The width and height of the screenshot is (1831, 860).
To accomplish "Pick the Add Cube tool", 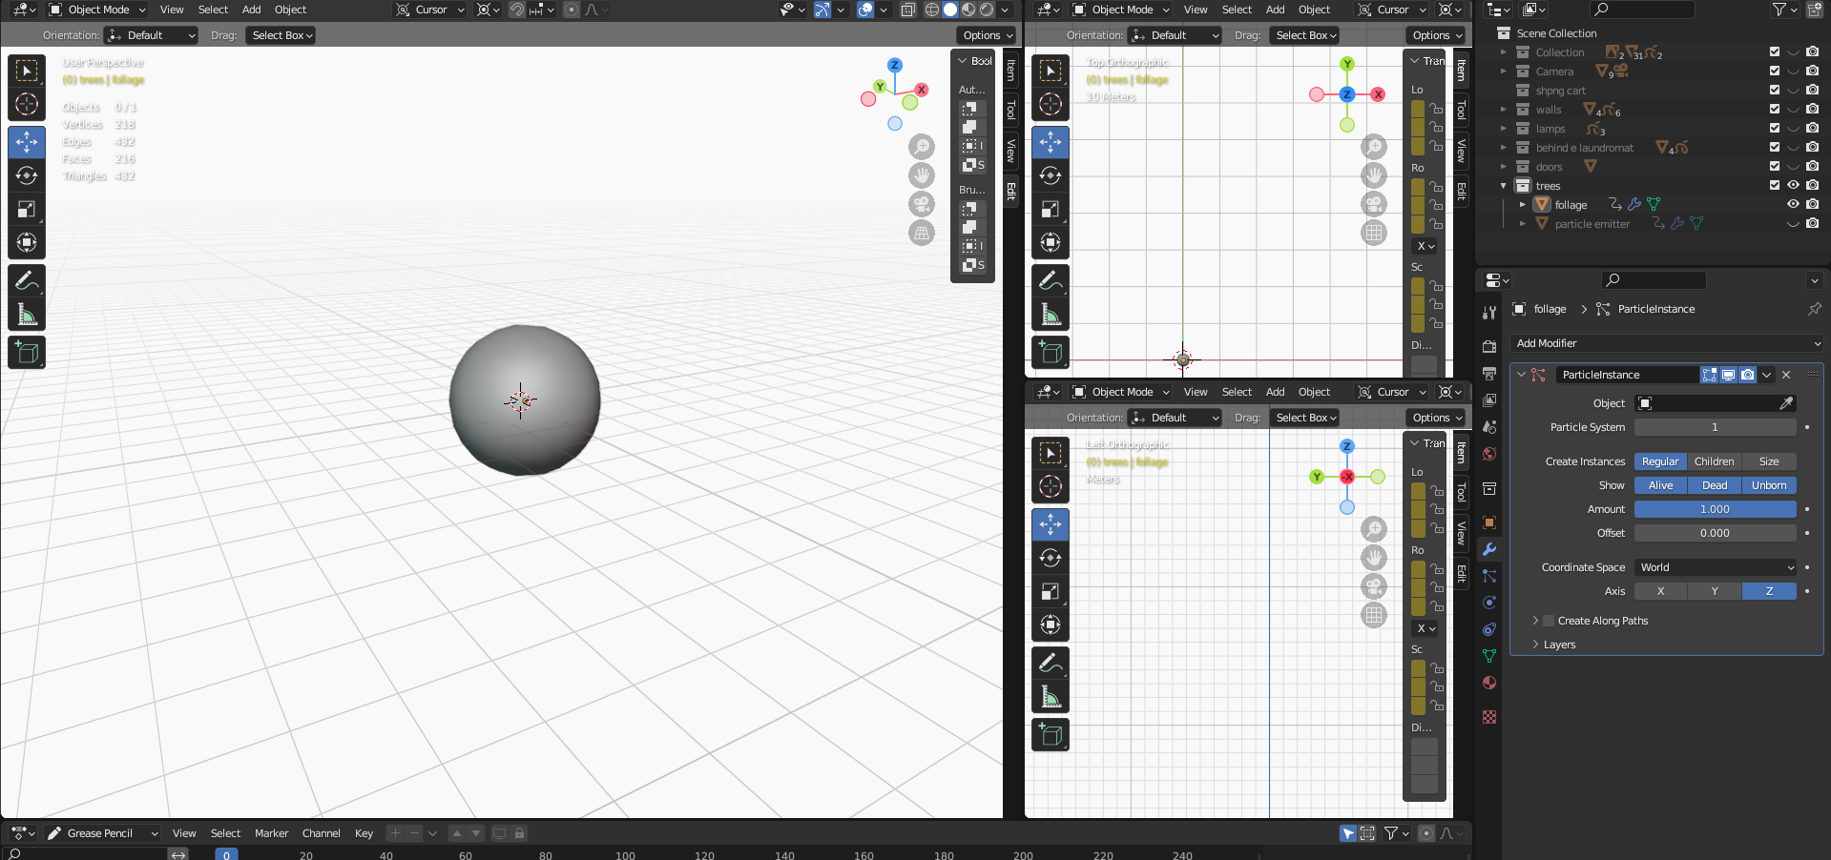I will coord(27,353).
